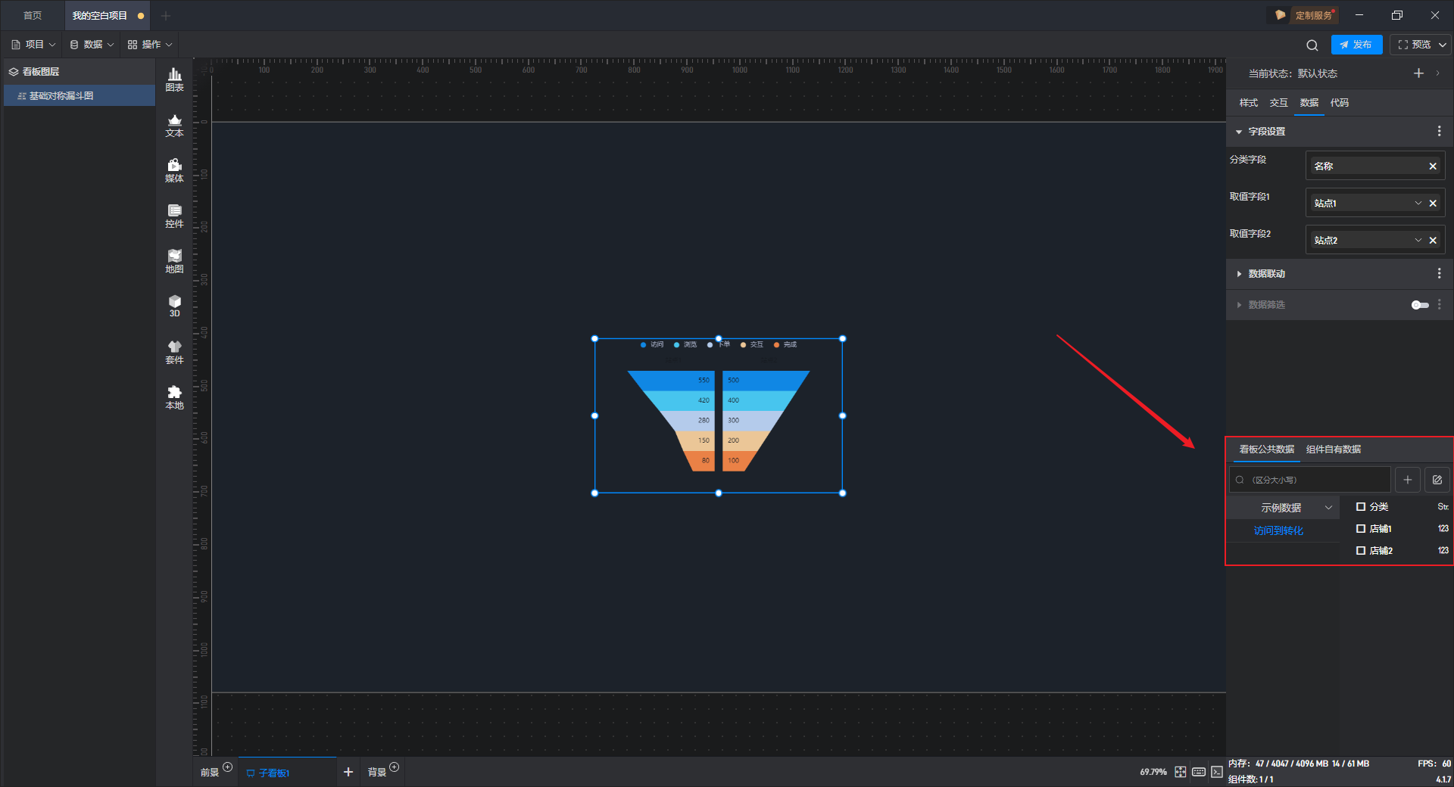The height and width of the screenshot is (787, 1454).
Task: Collapse the 字段设置 section
Action: coord(1239,132)
